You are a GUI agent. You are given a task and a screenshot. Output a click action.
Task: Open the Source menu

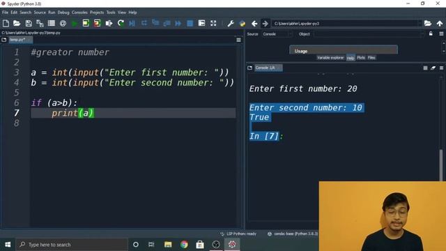[40, 13]
